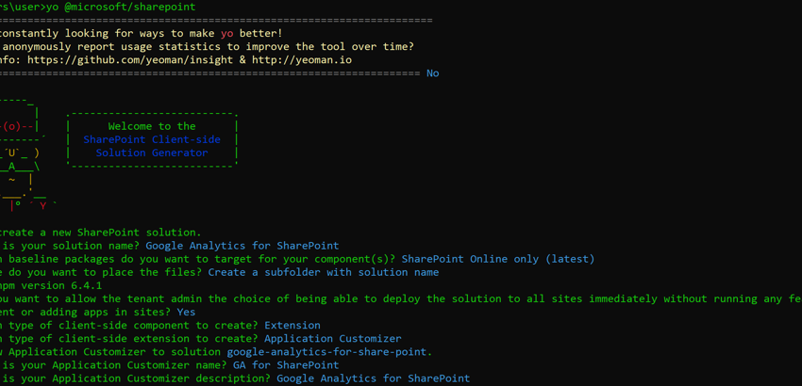Click the 'GA for SharePoint' customizer name
802x386 pixels.
click(x=286, y=365)
